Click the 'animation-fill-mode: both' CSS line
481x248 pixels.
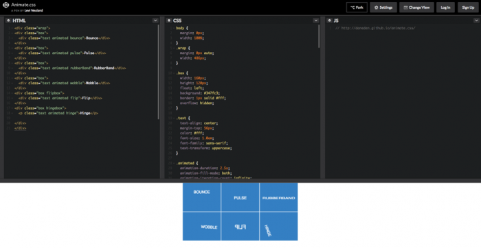pyautogui.click(x=206, y=173)
